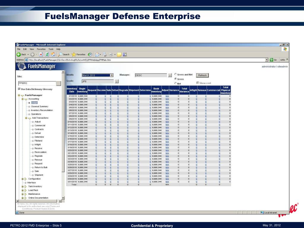Image resolution: width=304 pixels, height=228 pixels.
Task: Select the Interface tree item
Action: coord(31,183)
